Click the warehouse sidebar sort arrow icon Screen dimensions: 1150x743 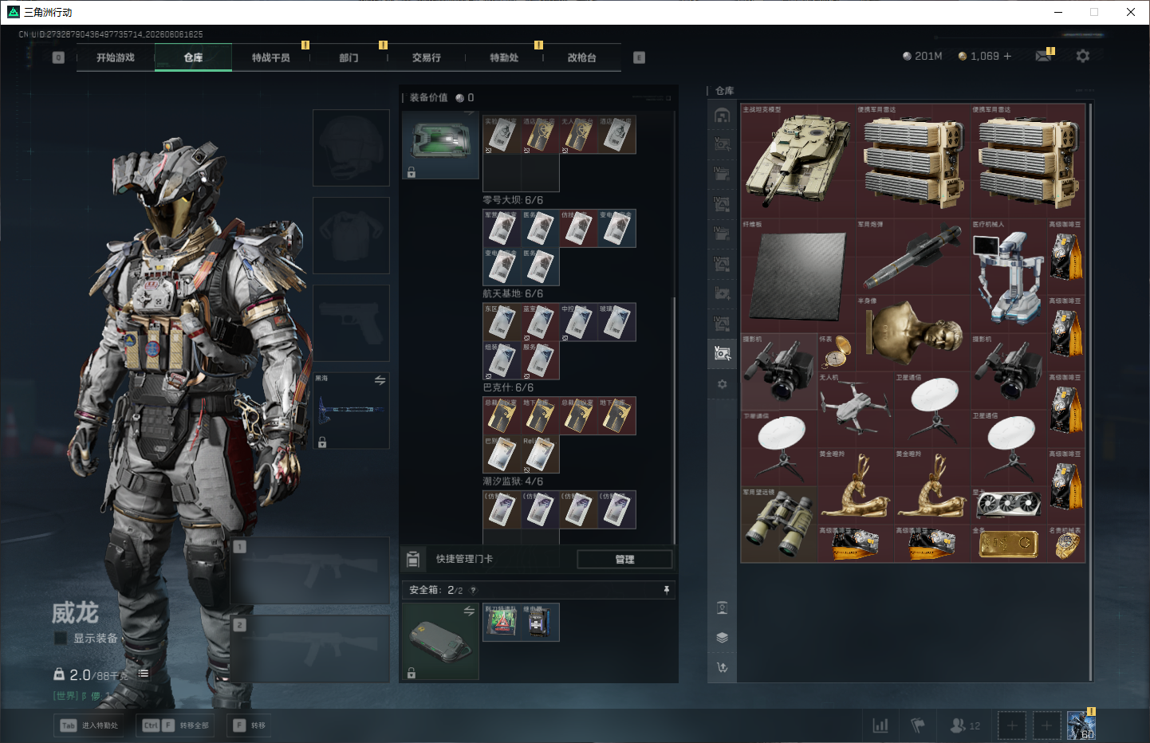(723, 667)
